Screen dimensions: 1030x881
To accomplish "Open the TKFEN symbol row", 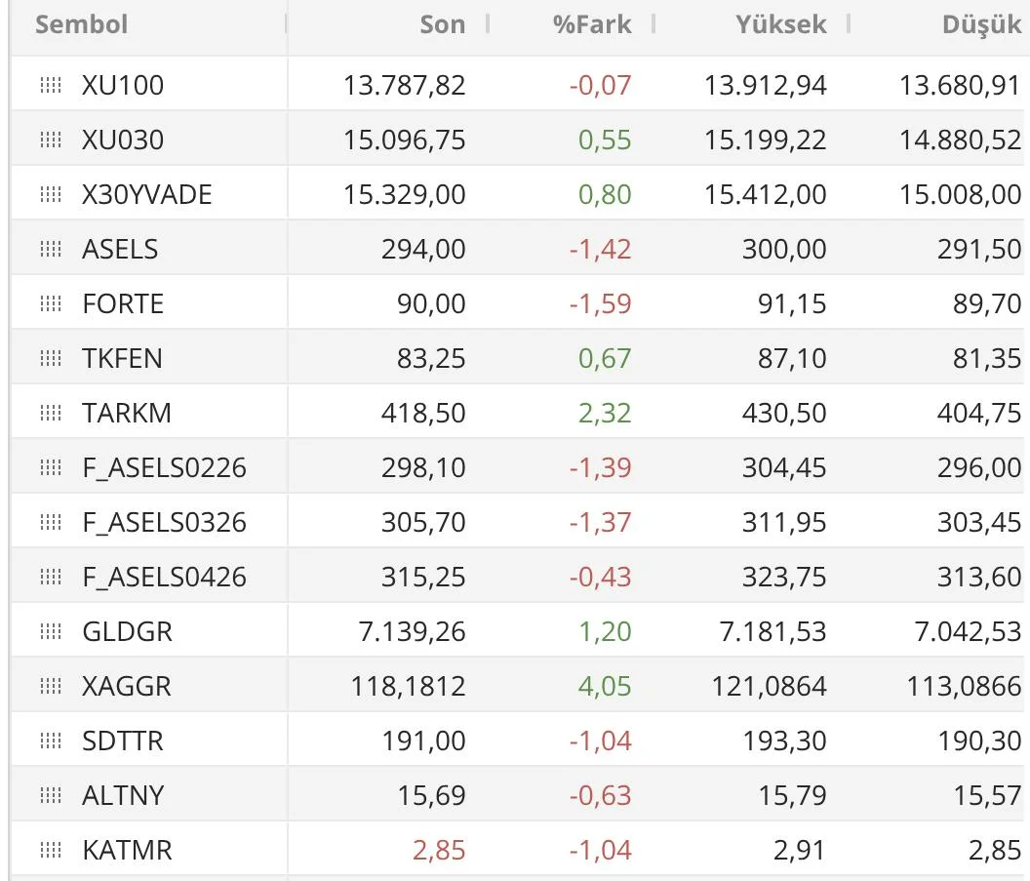I will (x=122, y=359).
